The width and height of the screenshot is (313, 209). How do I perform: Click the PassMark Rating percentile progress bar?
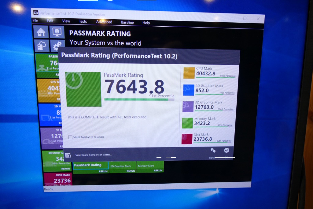139,99
